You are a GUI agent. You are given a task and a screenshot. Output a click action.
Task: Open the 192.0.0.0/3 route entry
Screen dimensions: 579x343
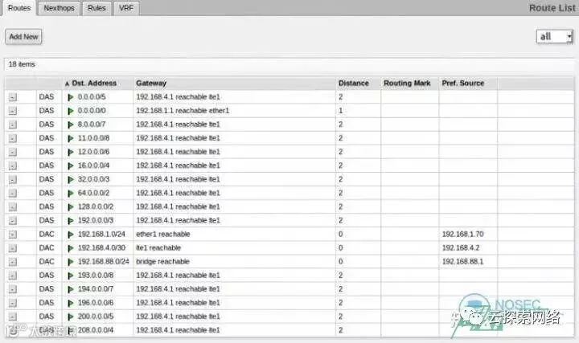point(96,220)
